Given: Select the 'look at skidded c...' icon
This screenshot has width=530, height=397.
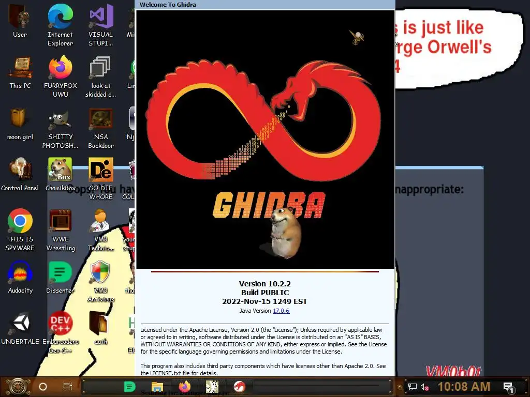Looking at the screenshot, I should point(101,77).
